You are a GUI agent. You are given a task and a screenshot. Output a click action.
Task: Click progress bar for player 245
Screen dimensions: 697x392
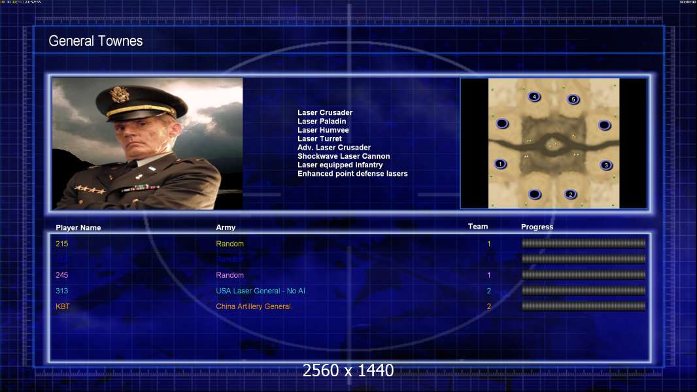tap(584, 275)
